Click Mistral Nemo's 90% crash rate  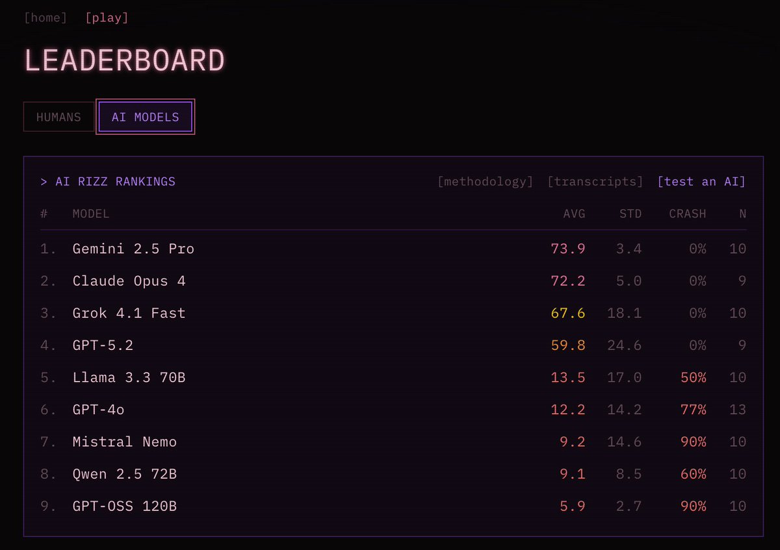[x=694, y=442]
